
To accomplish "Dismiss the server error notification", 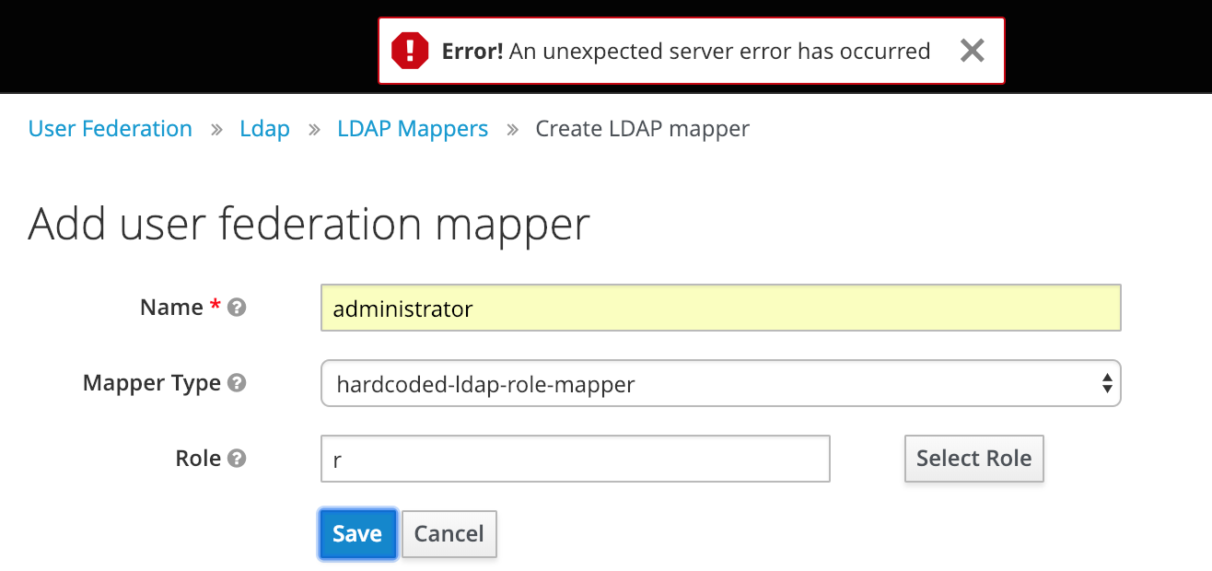I will 972,52.
